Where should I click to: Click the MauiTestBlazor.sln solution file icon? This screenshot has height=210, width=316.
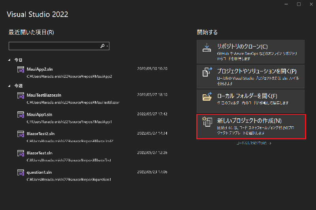point(21,96)
